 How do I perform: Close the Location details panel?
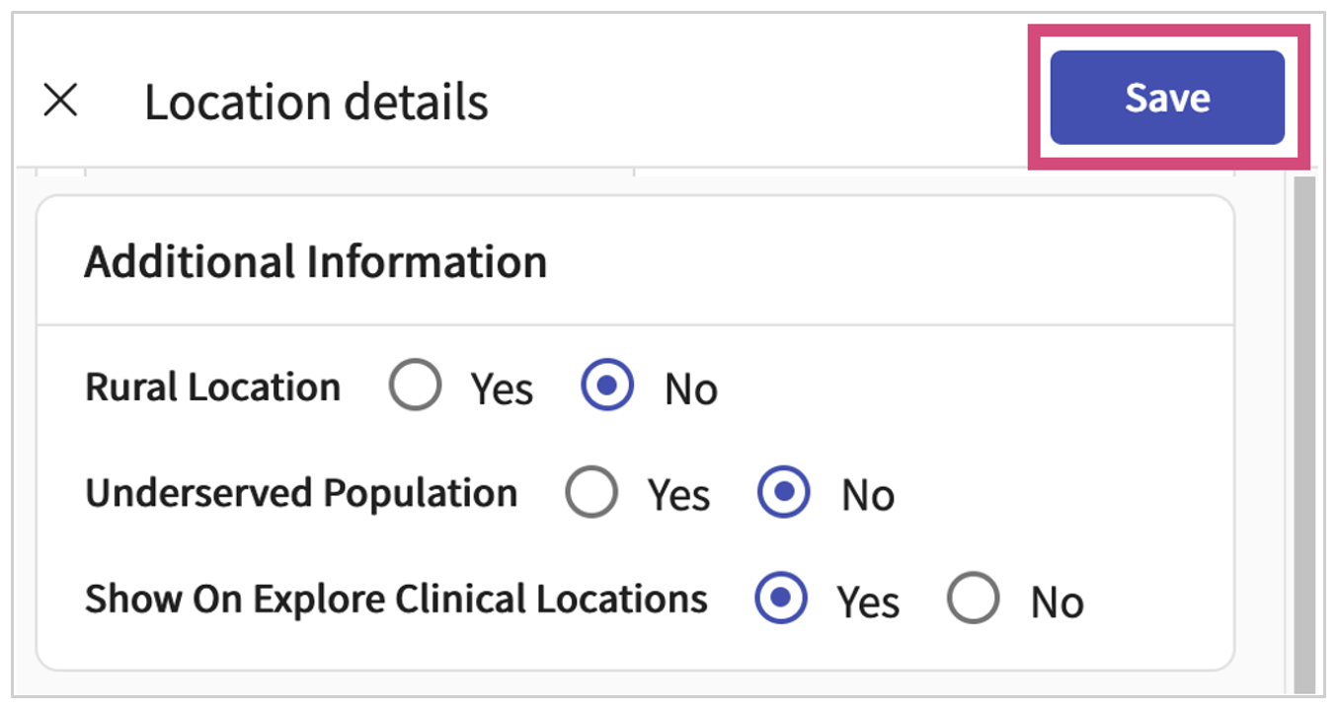pyautogui.click(x=61, y=101)
